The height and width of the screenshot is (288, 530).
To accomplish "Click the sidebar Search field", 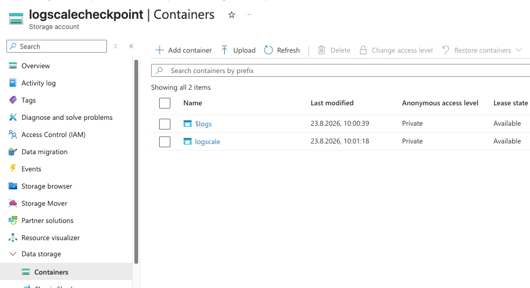I will [x=57, y=46].
